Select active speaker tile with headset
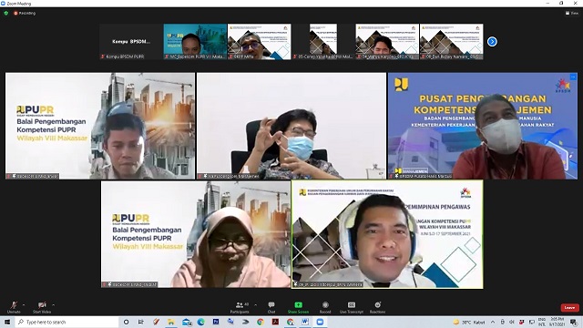Screen dimensions: 583x328 [x=387, y=234]
